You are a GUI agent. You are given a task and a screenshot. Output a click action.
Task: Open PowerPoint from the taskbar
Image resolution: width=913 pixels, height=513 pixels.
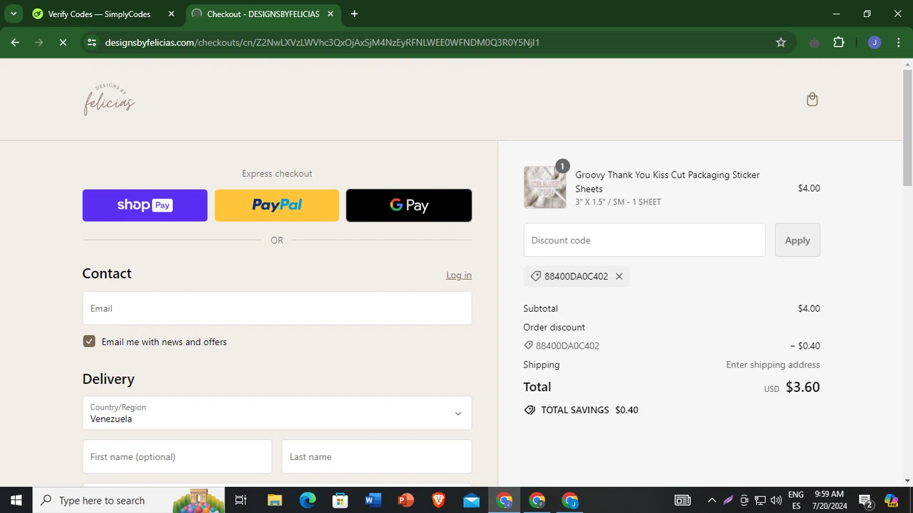[406, 500]
